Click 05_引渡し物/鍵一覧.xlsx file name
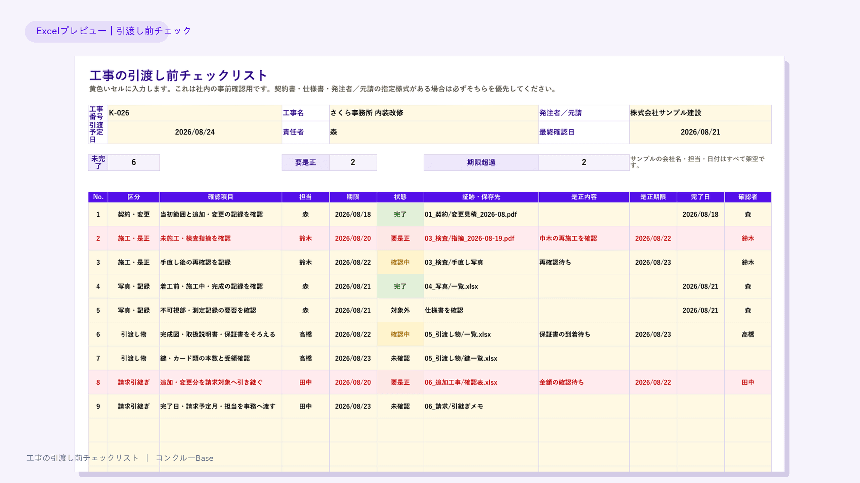The width and height of the screenshot is (860, 483). 461,358
